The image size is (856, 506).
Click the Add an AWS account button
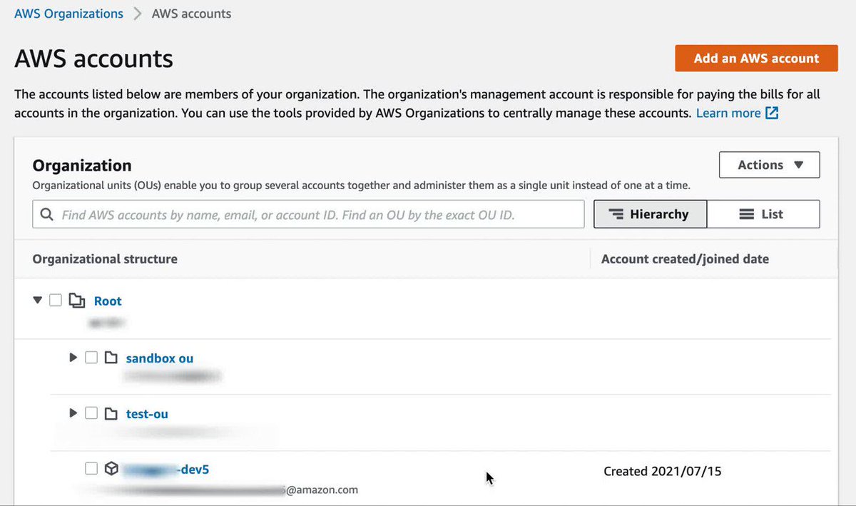[x=756, y=59]
